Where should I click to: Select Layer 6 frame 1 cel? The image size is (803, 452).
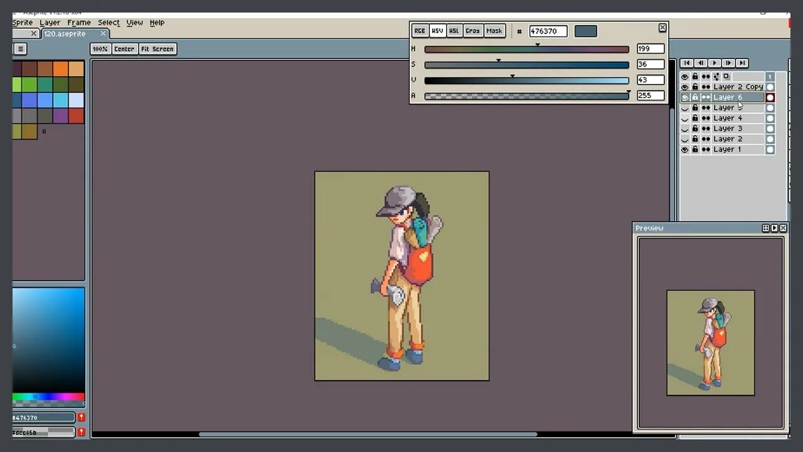tap(770, 97)
